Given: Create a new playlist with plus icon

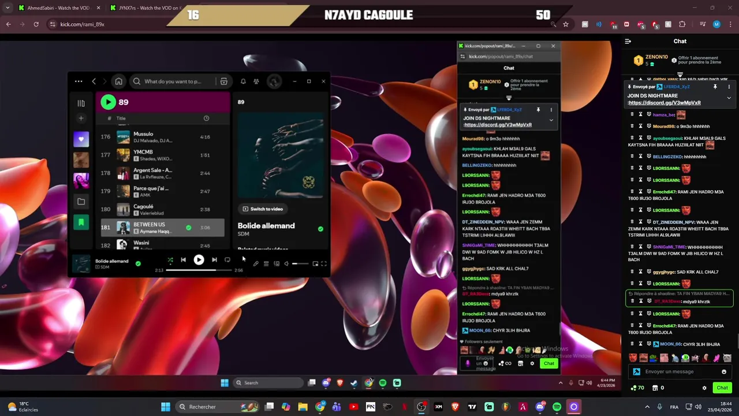Looking at the screenshot, I should pyautogui.click(x=81, y=118).
